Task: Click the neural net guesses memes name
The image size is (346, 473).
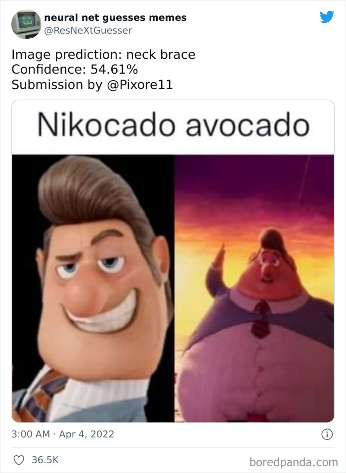Action: (x=115, y=17)
